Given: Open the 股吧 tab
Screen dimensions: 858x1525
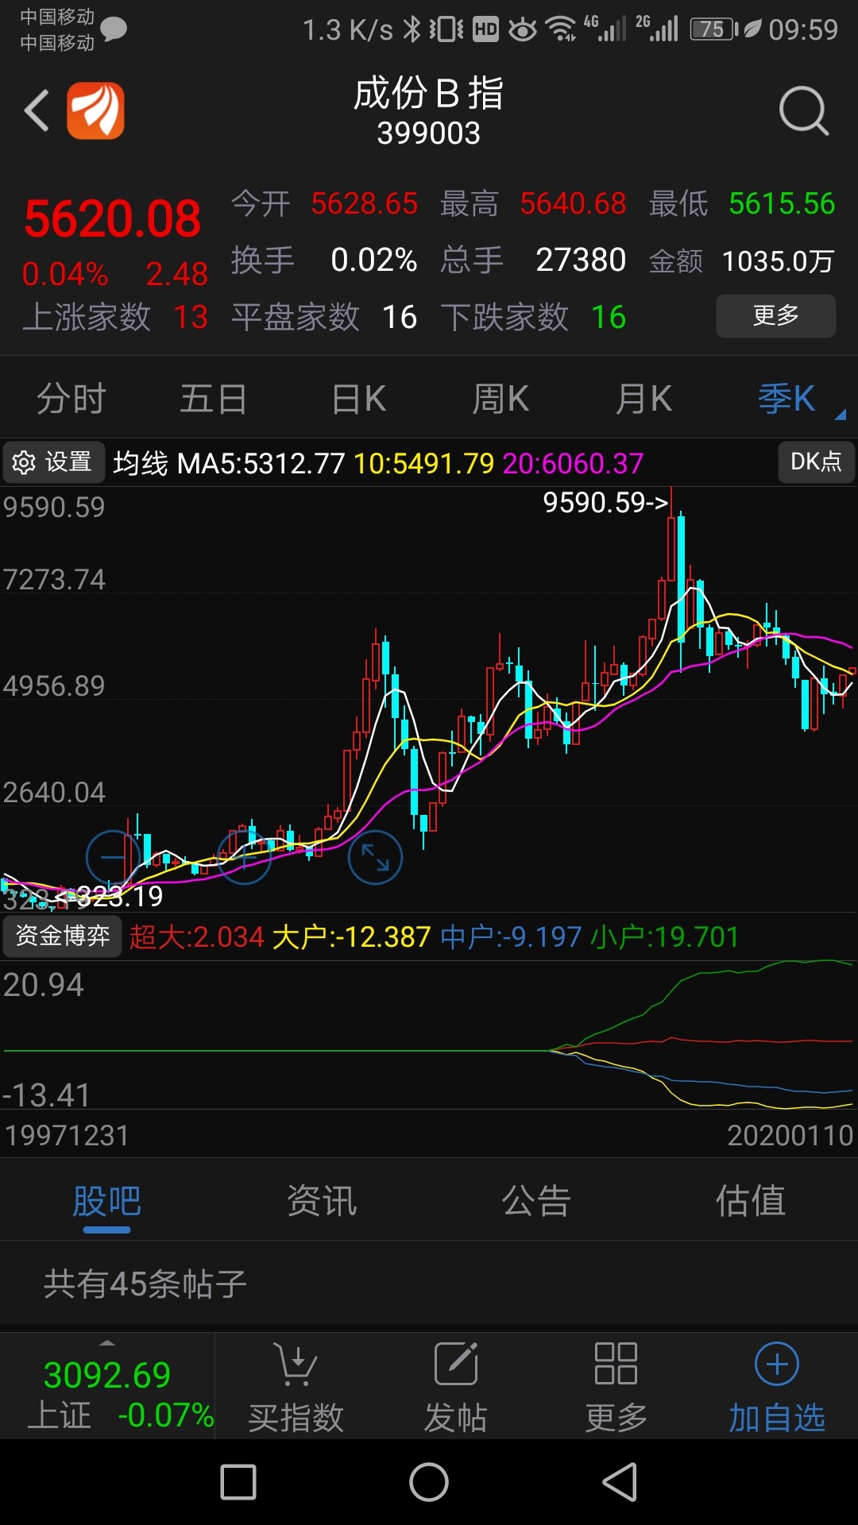Looking at the screenshot, I should pyautogui.click(x=107, y=1201).
